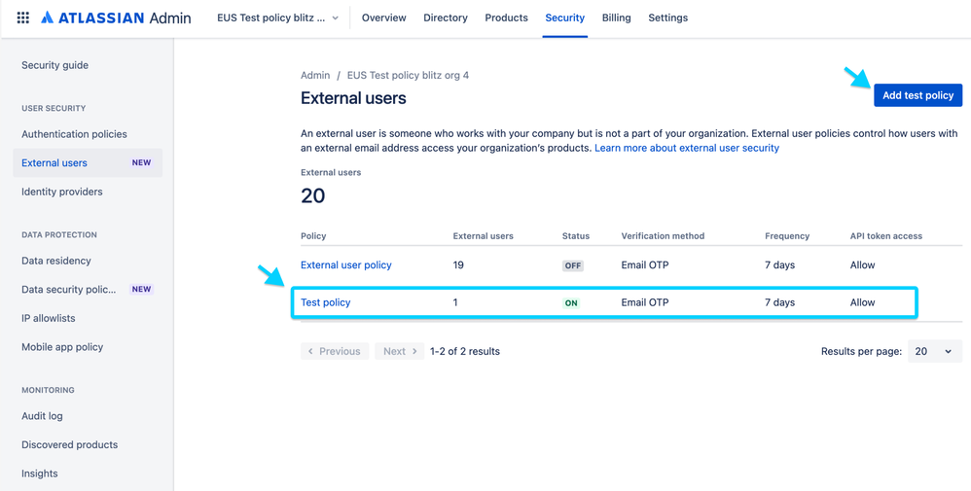Go to the Billing tab
The image size is (971, 491).
616,18
